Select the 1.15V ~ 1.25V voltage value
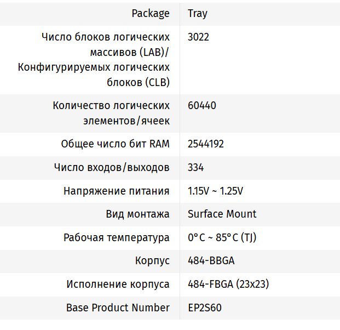The width and height of the screenshot is (340, 330). click(x=215, y=191)
